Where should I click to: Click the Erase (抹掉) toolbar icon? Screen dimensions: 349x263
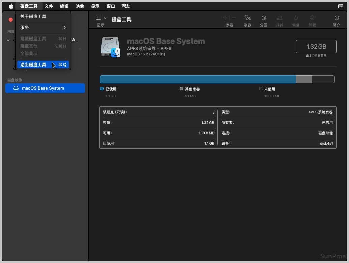(280, 18)
